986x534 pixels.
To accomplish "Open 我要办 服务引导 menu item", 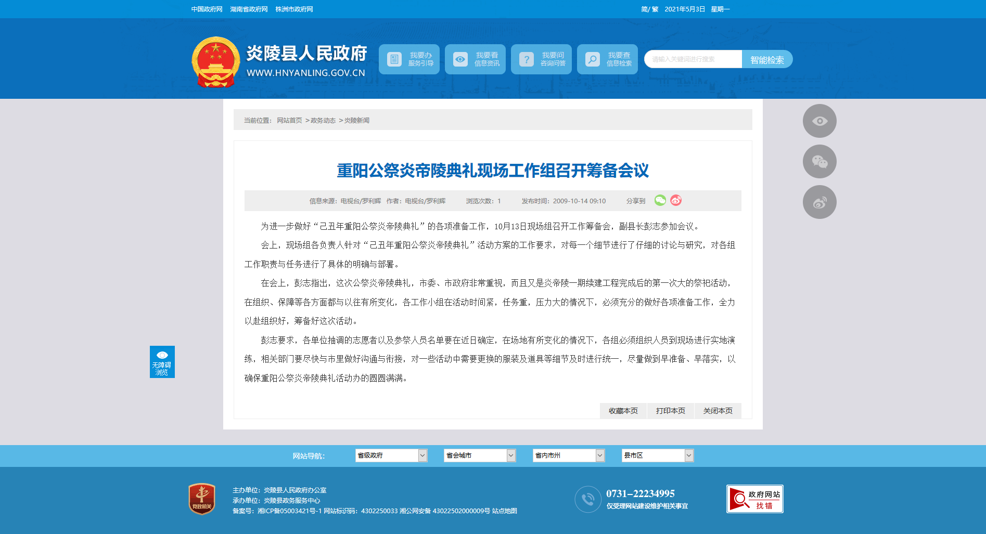I will tap(409, 59).
